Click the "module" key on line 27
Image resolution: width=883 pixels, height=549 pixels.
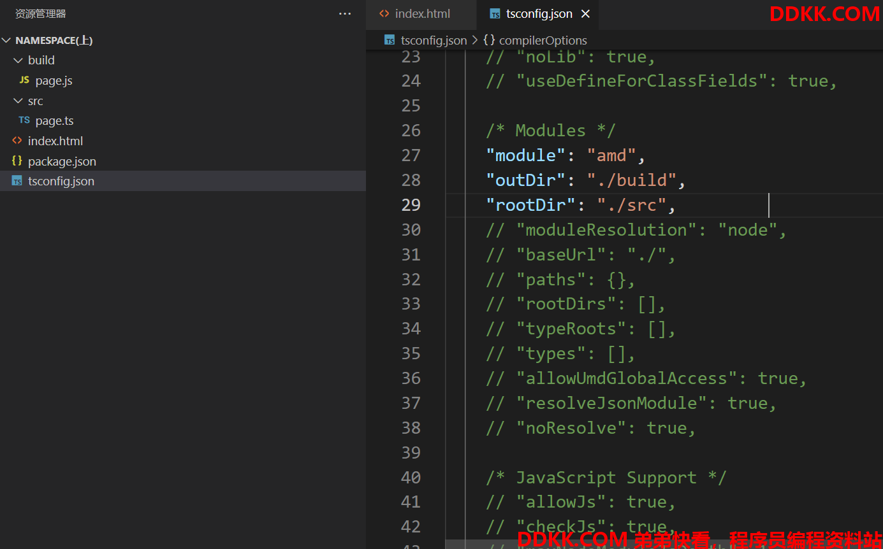pyautogui.click(x=526, y=155)
